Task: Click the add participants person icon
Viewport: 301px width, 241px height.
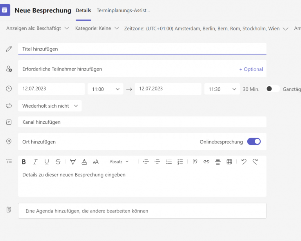Action: pyautogui.click(x=9, y=69)
